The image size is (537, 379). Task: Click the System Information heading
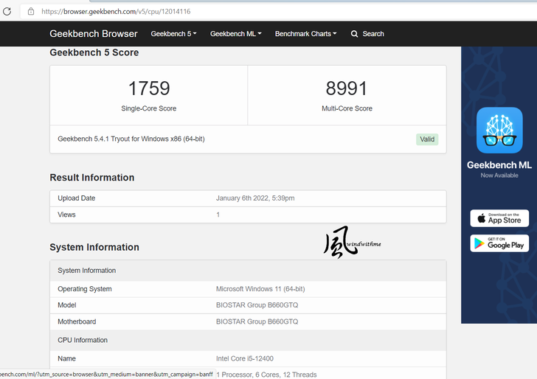tap(94, 247)
